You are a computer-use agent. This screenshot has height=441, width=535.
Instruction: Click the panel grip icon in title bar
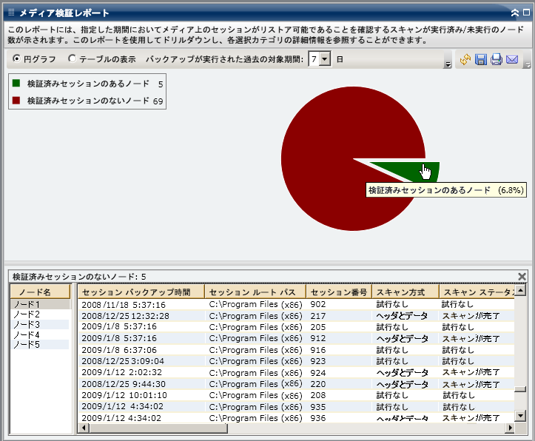point(11,13)
